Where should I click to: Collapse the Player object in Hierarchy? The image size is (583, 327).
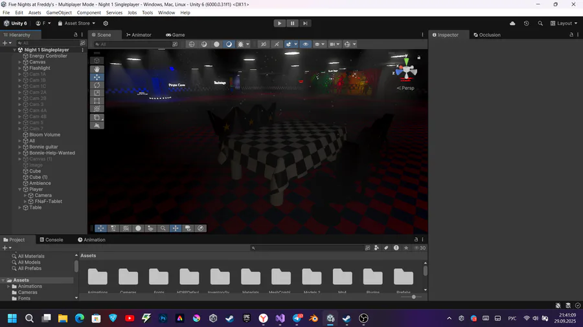19,189
